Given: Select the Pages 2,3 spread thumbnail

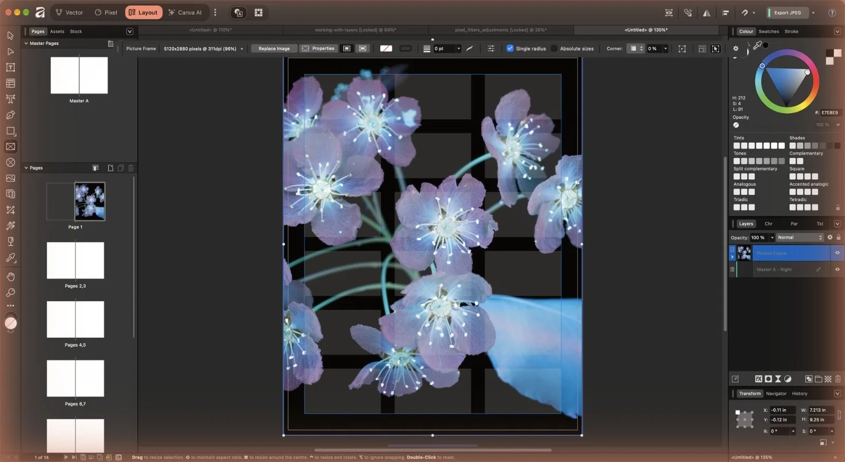Looking at the screenshot, I should (x=76, y=260).
